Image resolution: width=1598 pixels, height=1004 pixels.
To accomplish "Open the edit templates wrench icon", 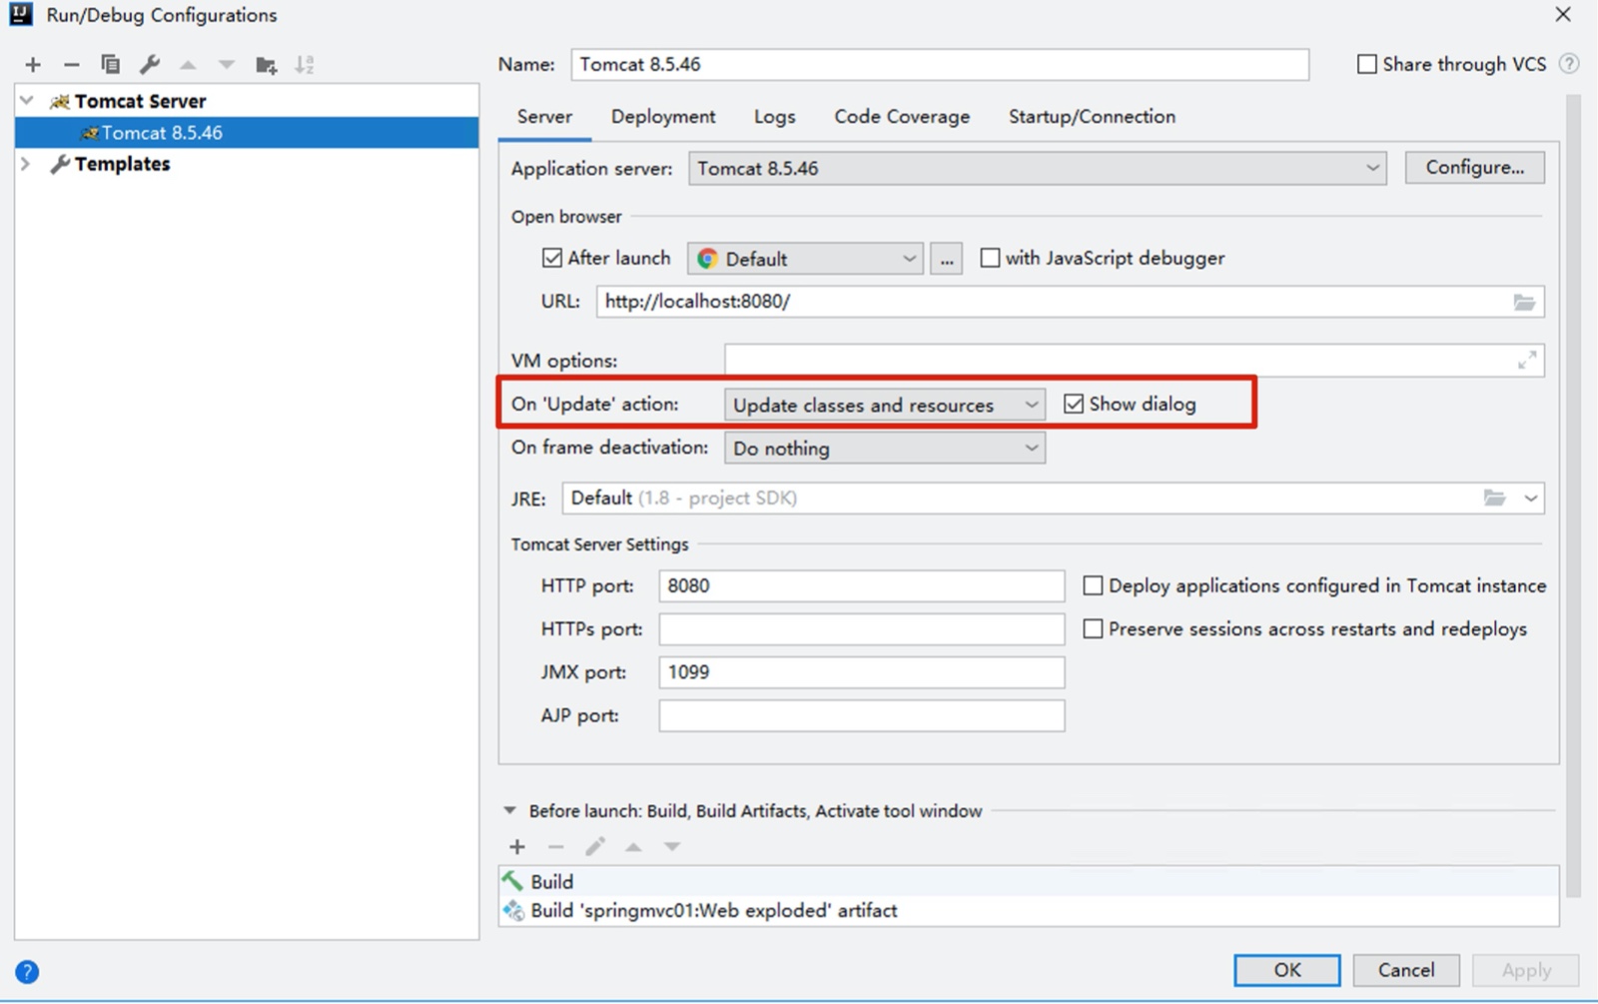I will (x=150, y=65).
